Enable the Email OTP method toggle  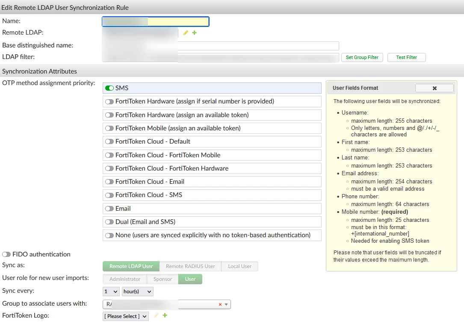[x=109, y=209]
